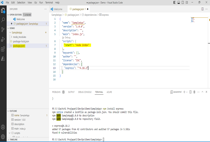Split the terminal panel
This screenshot has height=142, width=210.
point(190,92)
